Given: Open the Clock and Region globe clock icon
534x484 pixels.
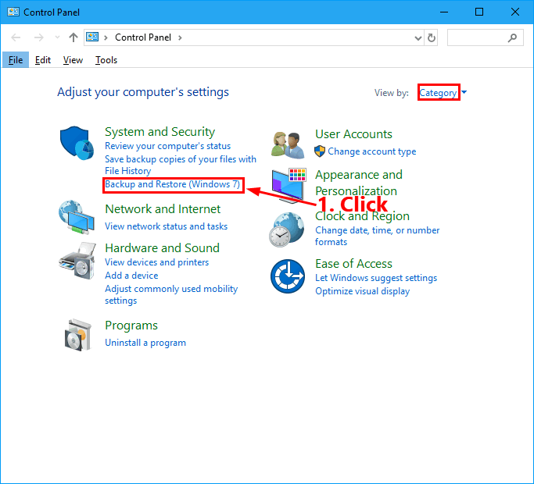Looking at the screenshot, I should [287, 230].
